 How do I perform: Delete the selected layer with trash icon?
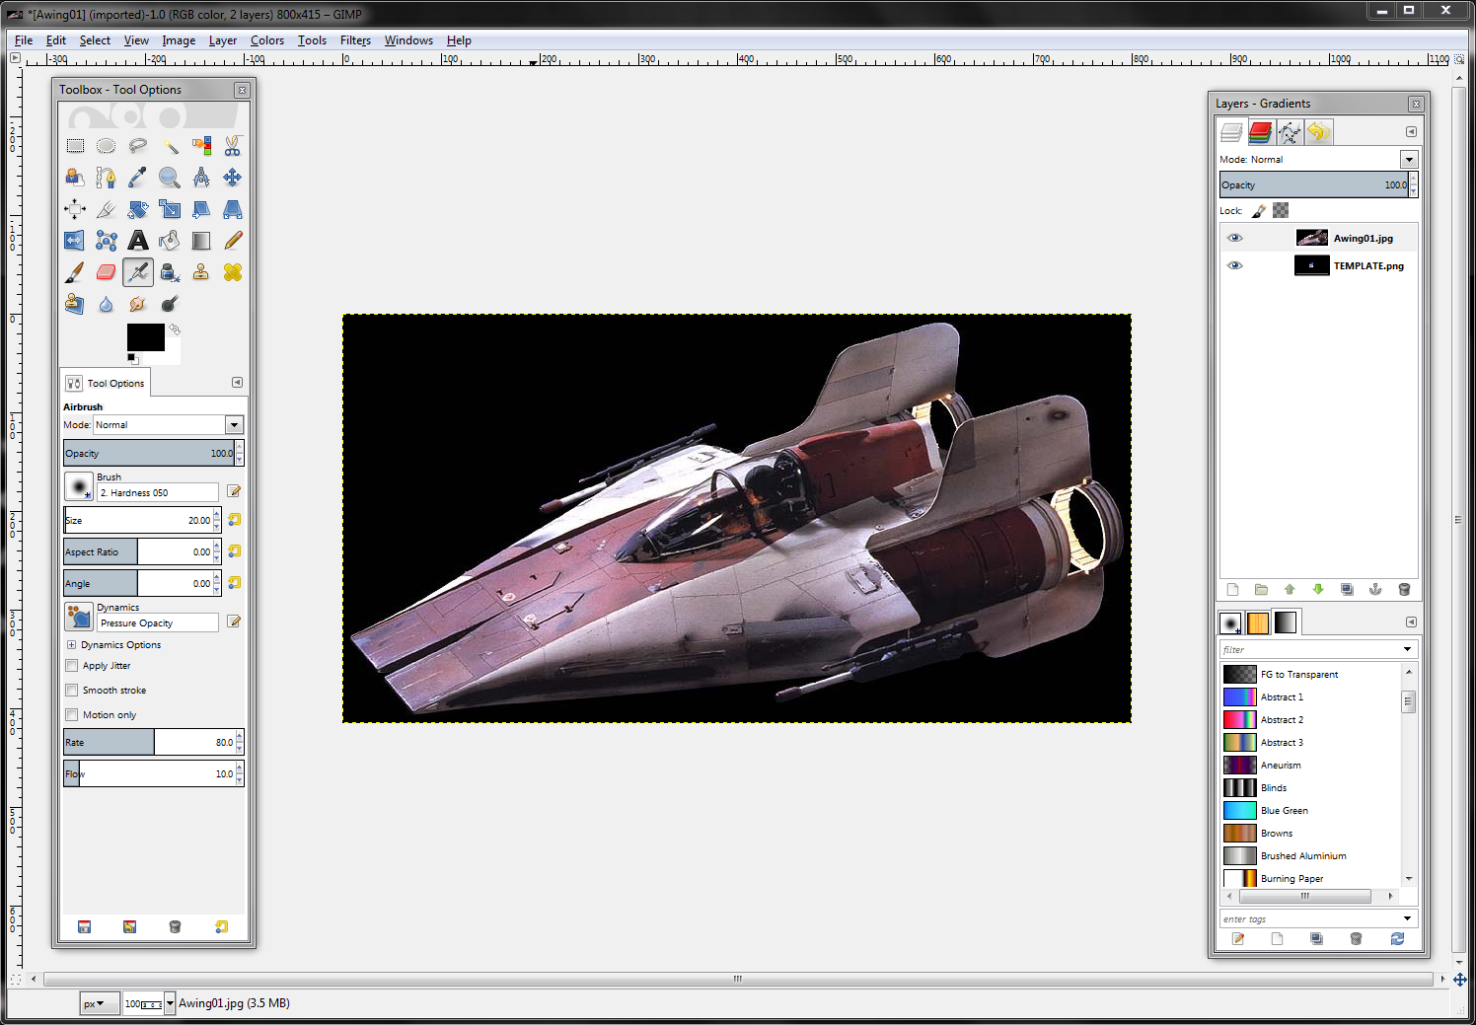pos(1404,590)
